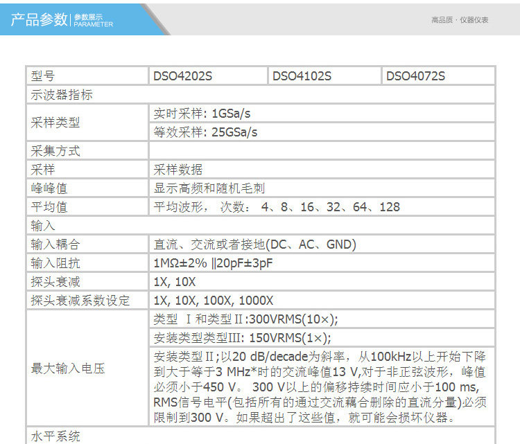This screenshot has width=520, height=444.
Task: Click the 1X, 10X value cell
Action: coord(322,282)
